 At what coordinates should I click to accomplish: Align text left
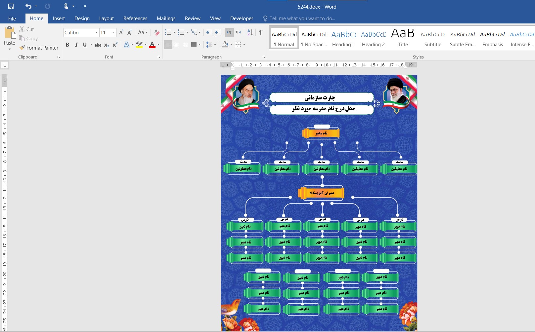tap(168, 45)
